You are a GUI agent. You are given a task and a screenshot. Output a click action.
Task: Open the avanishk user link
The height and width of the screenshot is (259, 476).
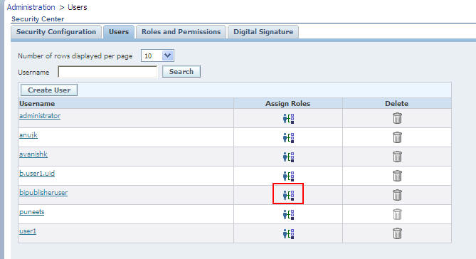tap(33, 154)
